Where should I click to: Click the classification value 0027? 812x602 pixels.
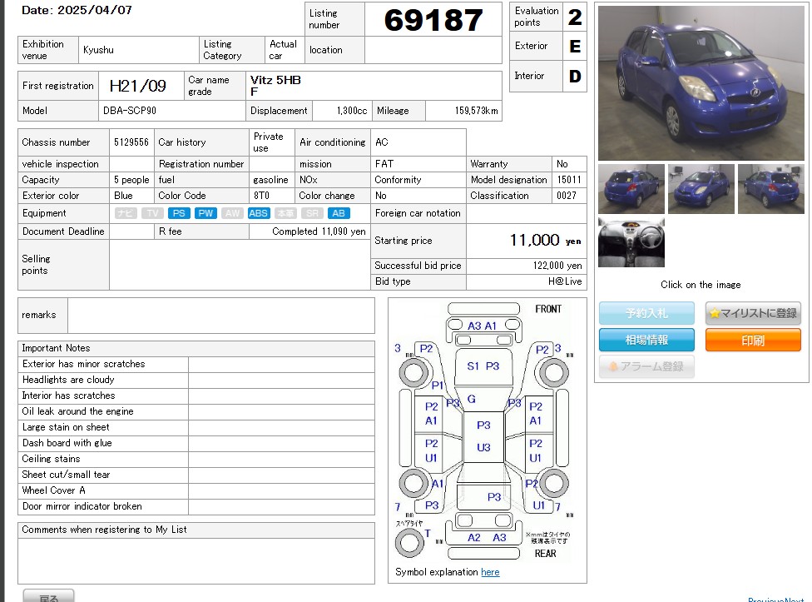[x=567, y=196]
